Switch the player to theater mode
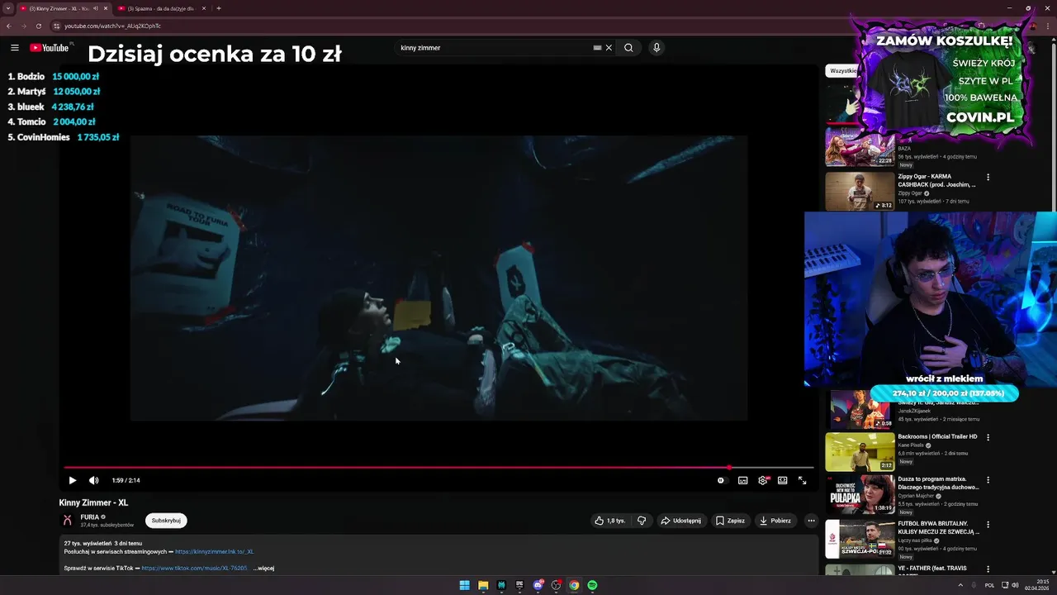1057x595 pixels. tap(782, 480)
